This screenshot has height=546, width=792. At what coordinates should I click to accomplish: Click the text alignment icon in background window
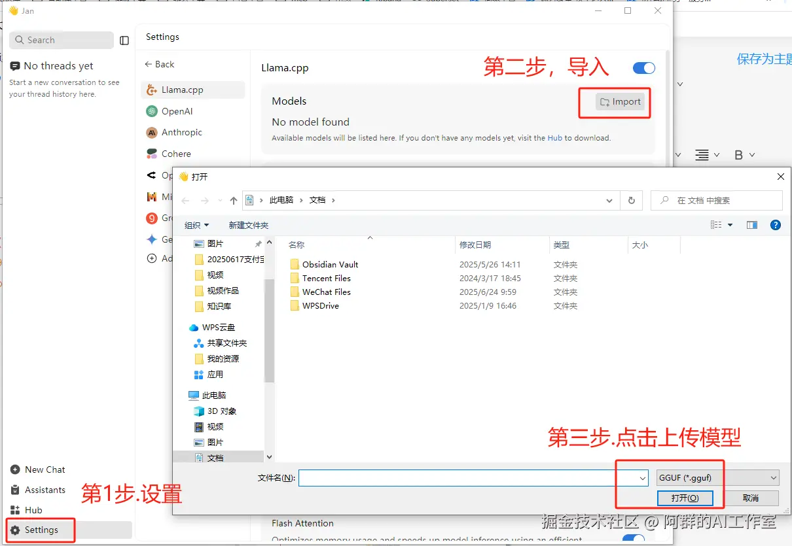click(x=702, y=155)
